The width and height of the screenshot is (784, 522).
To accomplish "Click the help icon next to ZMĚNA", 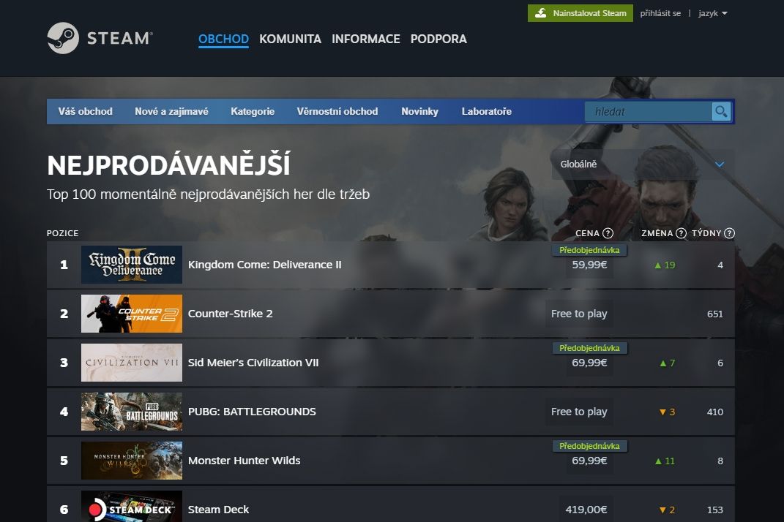I will coord(681,233).
